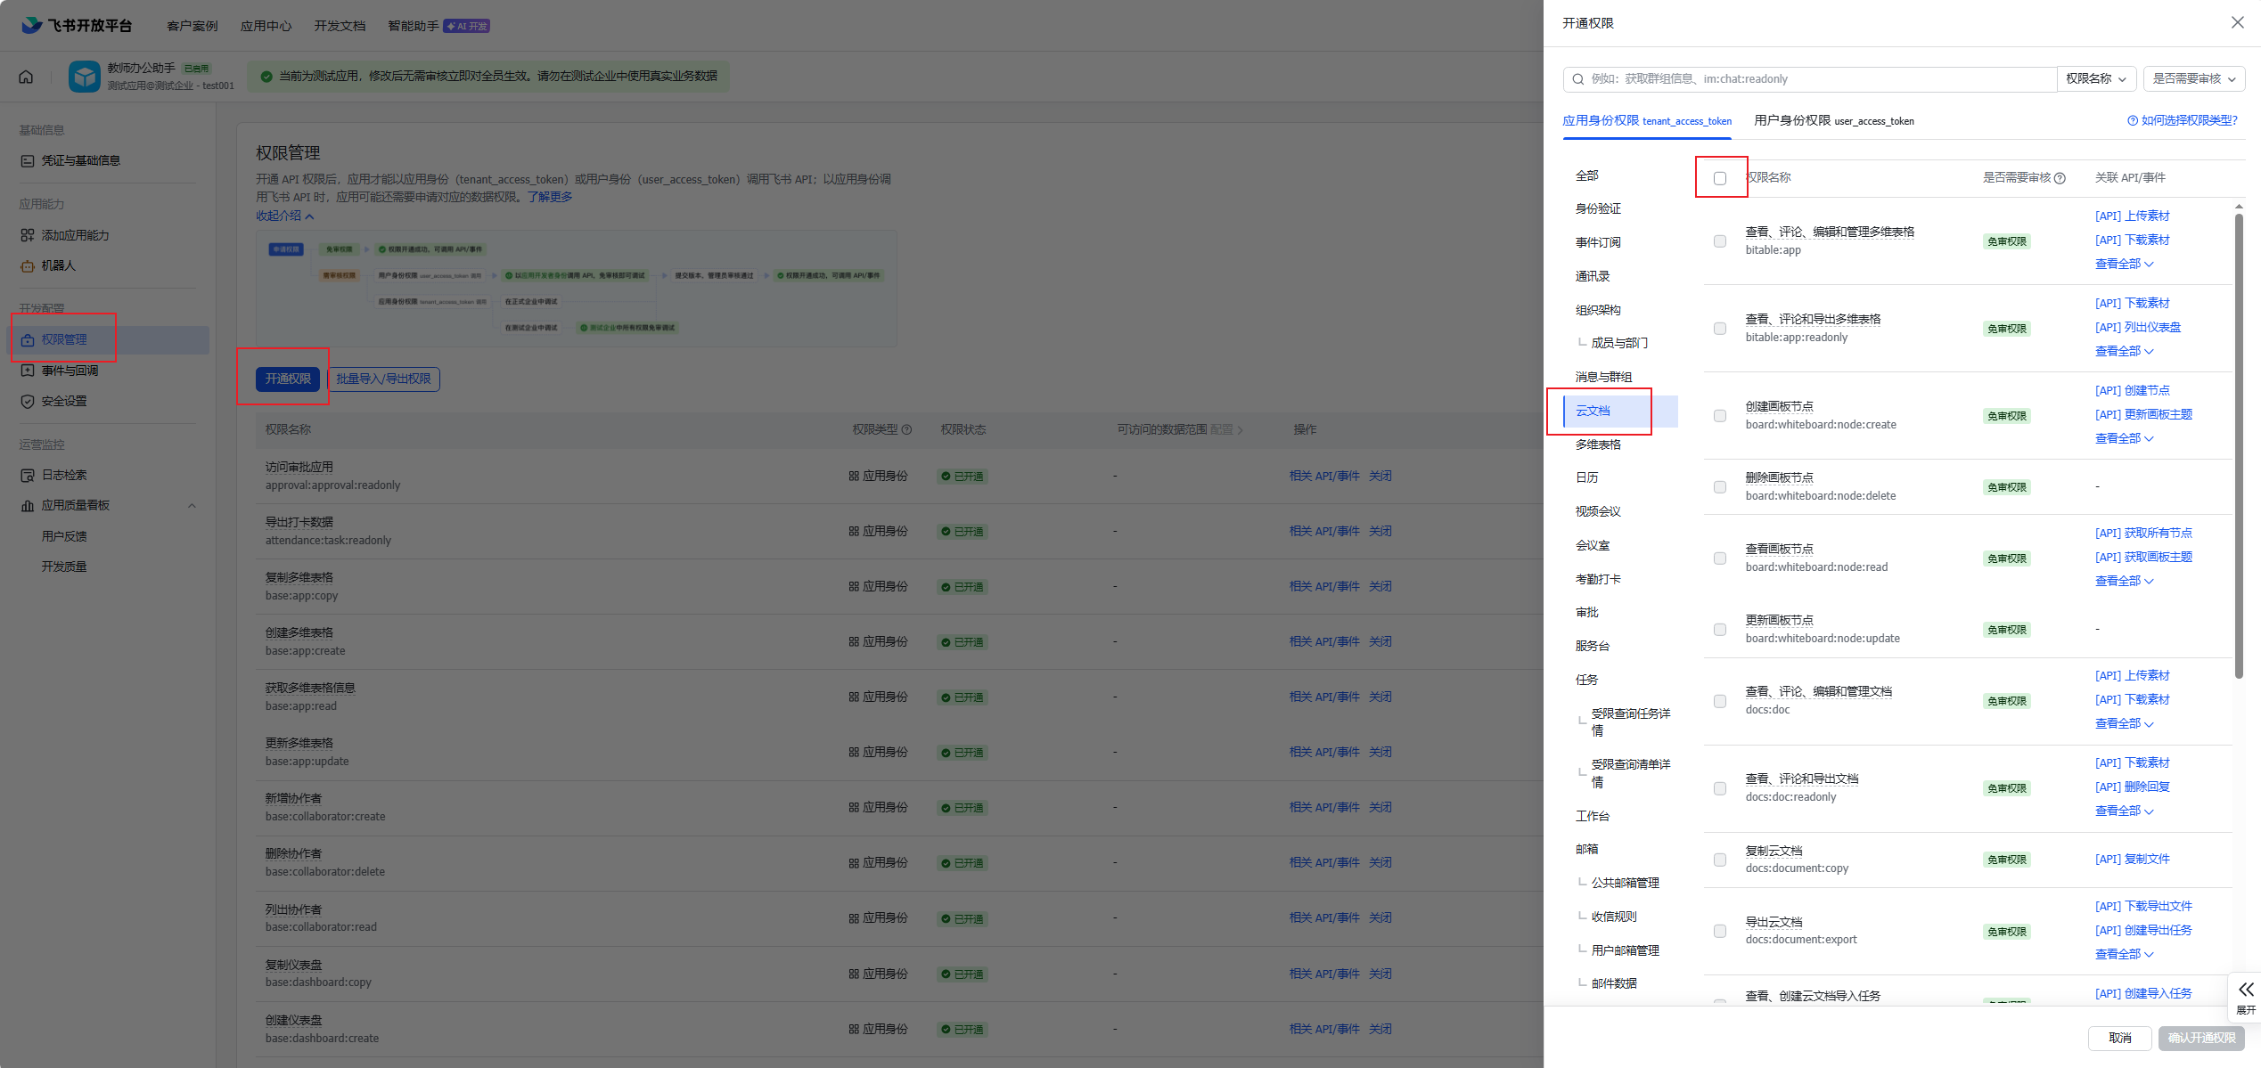Check the docs:doc permission box
The image size is (2261, 1068).
click(x=1720, y=701)
